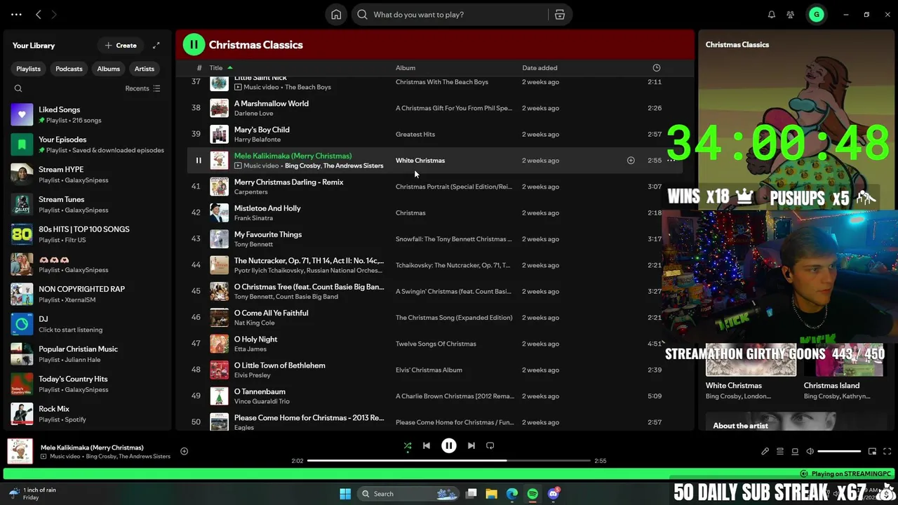Screen dimensions: 898x505
Task: Open Popular Christian Music playlist
Action: [88, 353]
